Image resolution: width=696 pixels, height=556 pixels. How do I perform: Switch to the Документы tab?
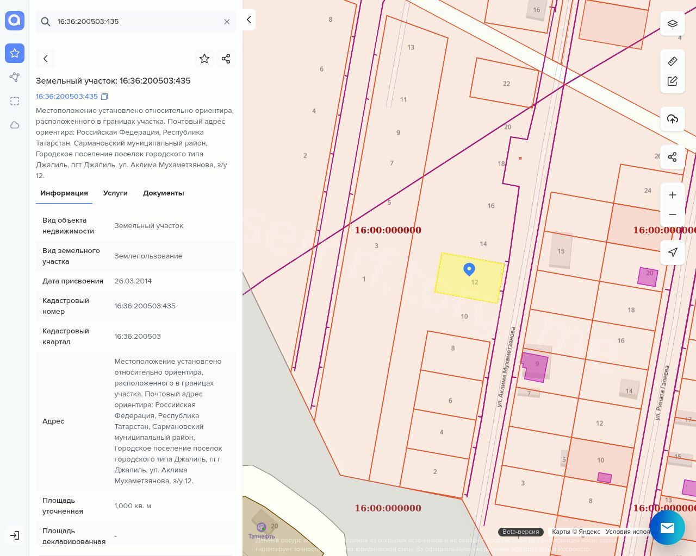(x=163, y=193)
